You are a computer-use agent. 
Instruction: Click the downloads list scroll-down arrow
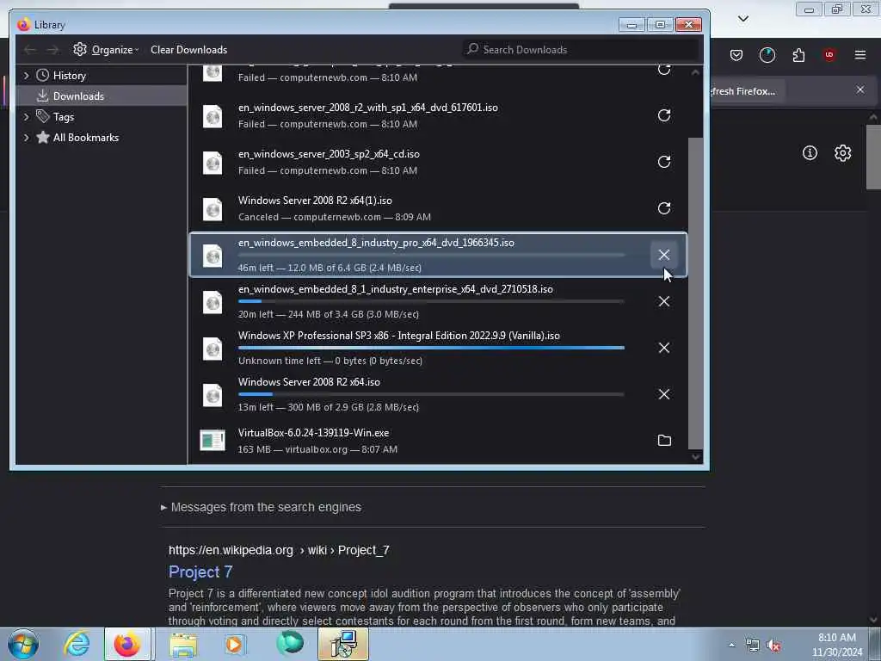pos(695,457)
